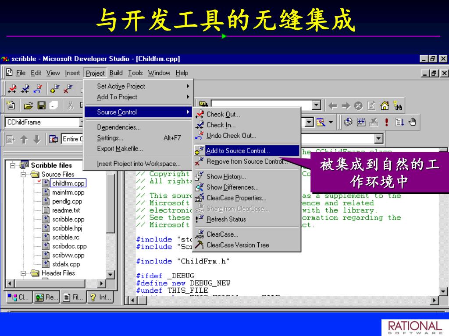
Task: Open the dropdown on the wide lower toolbar
Action: [x=378, y=139]
